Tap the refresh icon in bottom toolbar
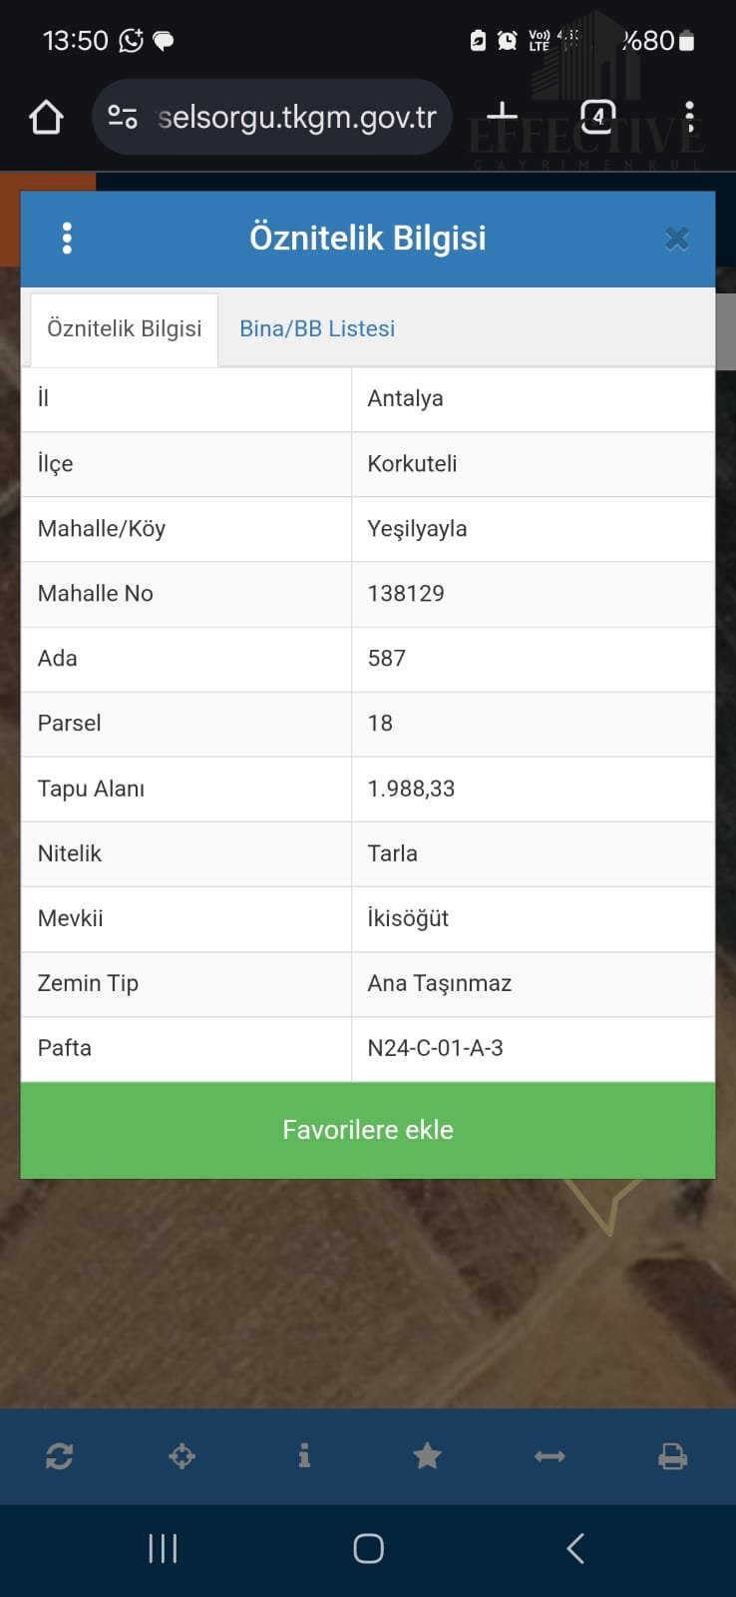The width and height of the screenshot is (736, 1597). tap(59, 1456)
